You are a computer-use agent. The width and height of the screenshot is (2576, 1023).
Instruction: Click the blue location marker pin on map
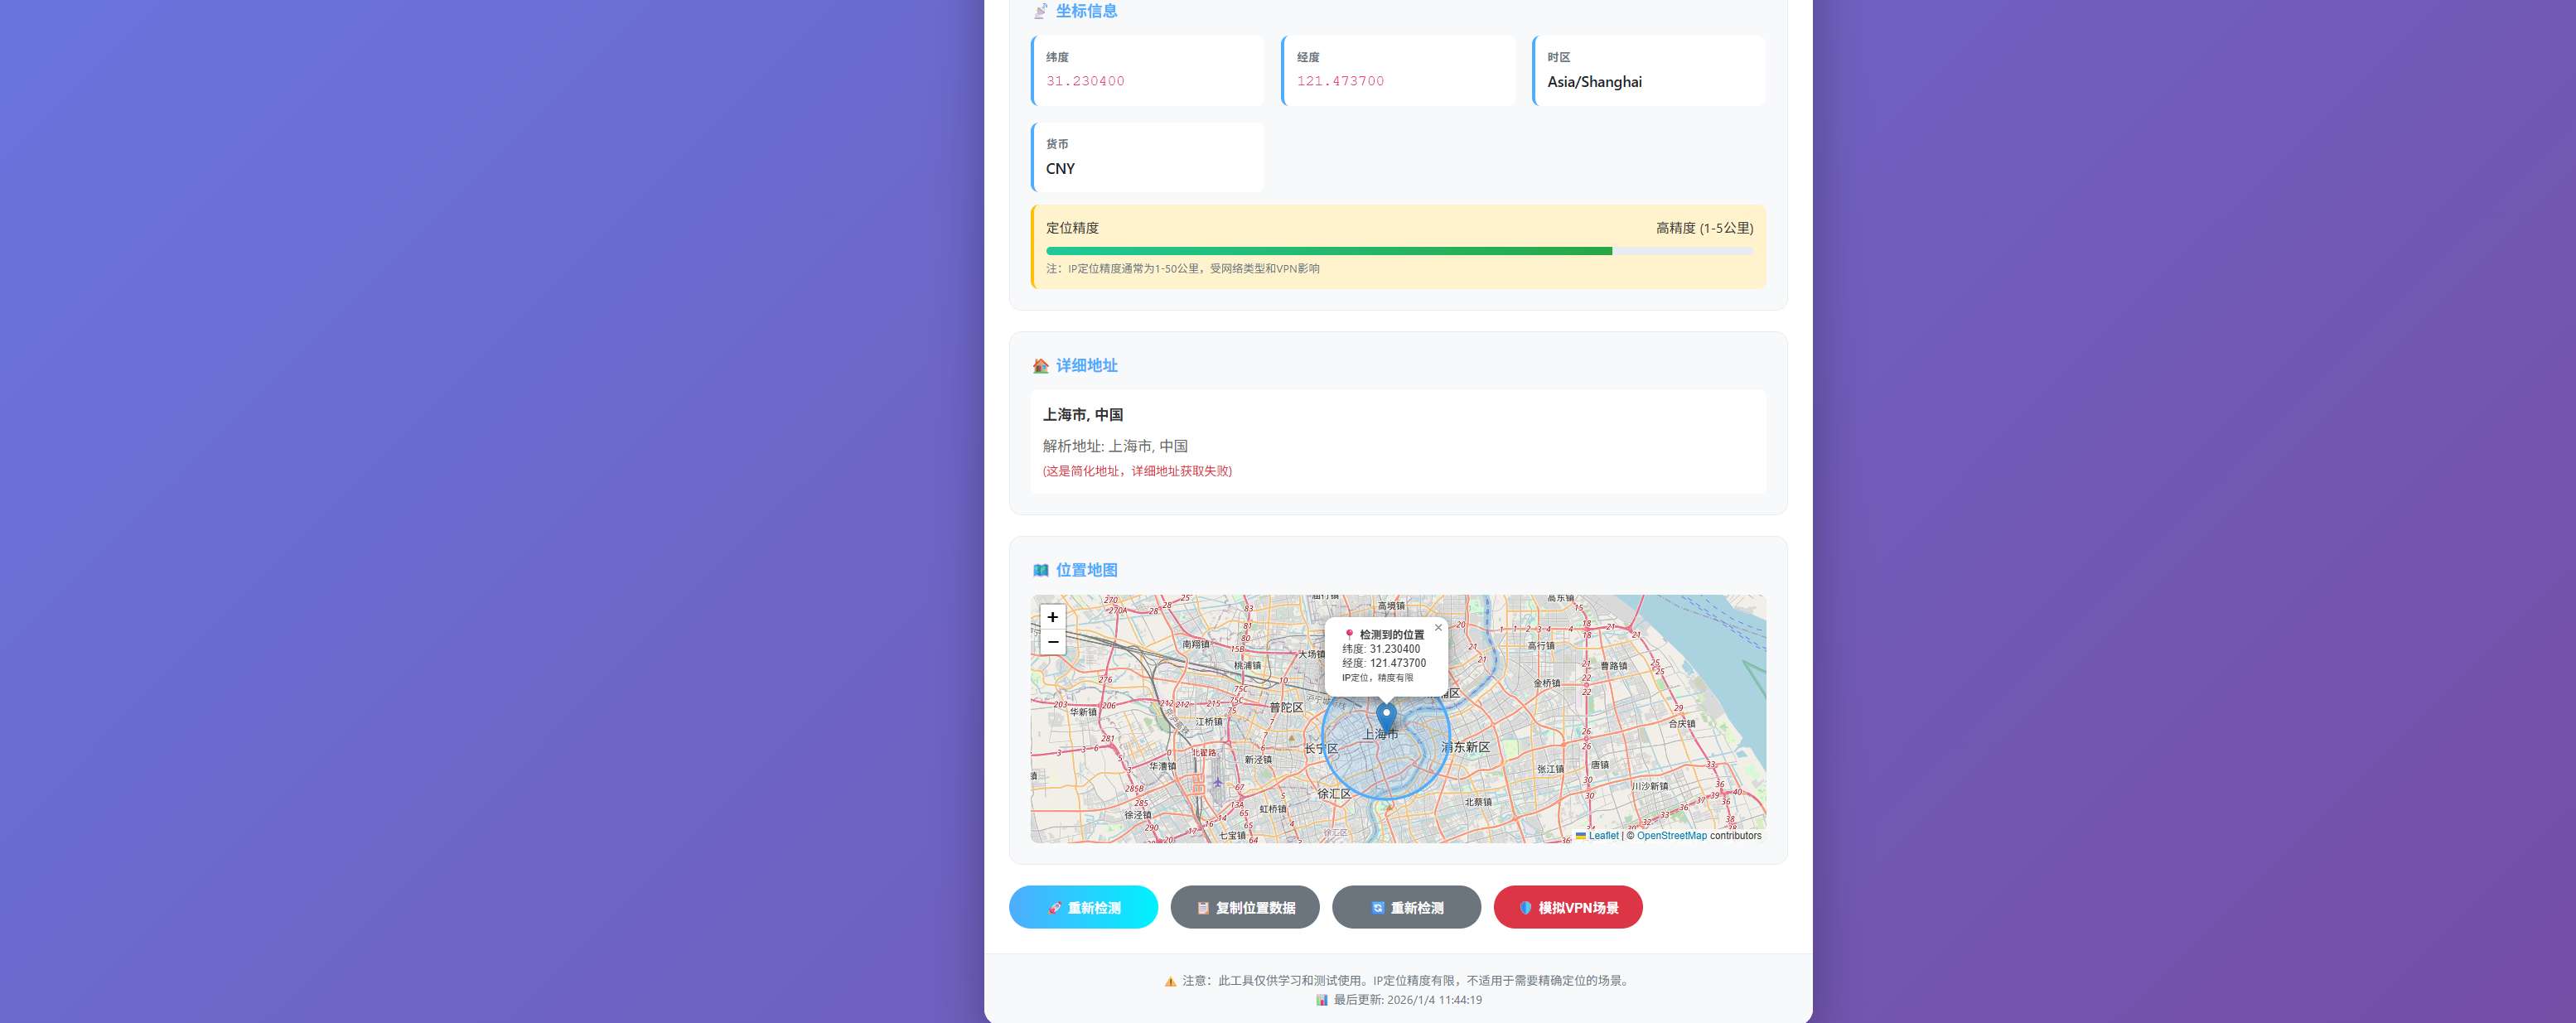pos(1386,718)
